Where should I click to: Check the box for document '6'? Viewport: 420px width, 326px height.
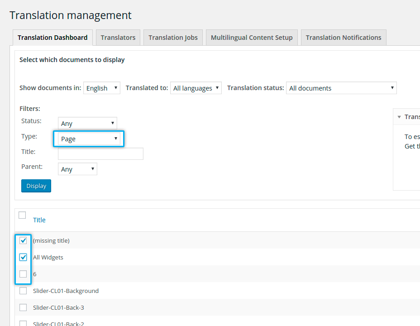[x=23, y=274]
